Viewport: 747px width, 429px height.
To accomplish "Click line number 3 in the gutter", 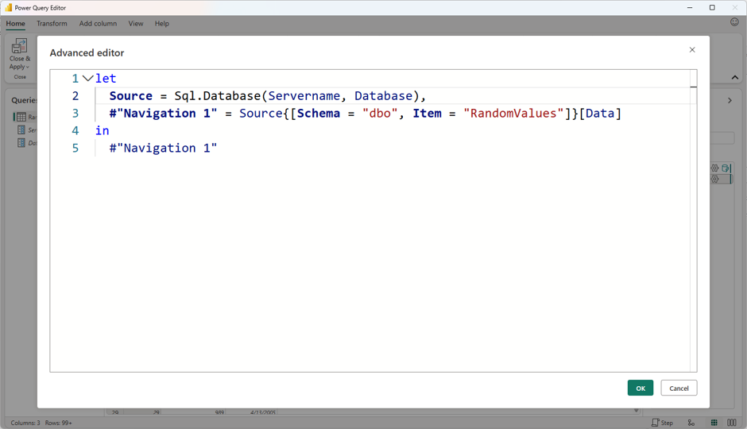I will (x=75, y=114).
